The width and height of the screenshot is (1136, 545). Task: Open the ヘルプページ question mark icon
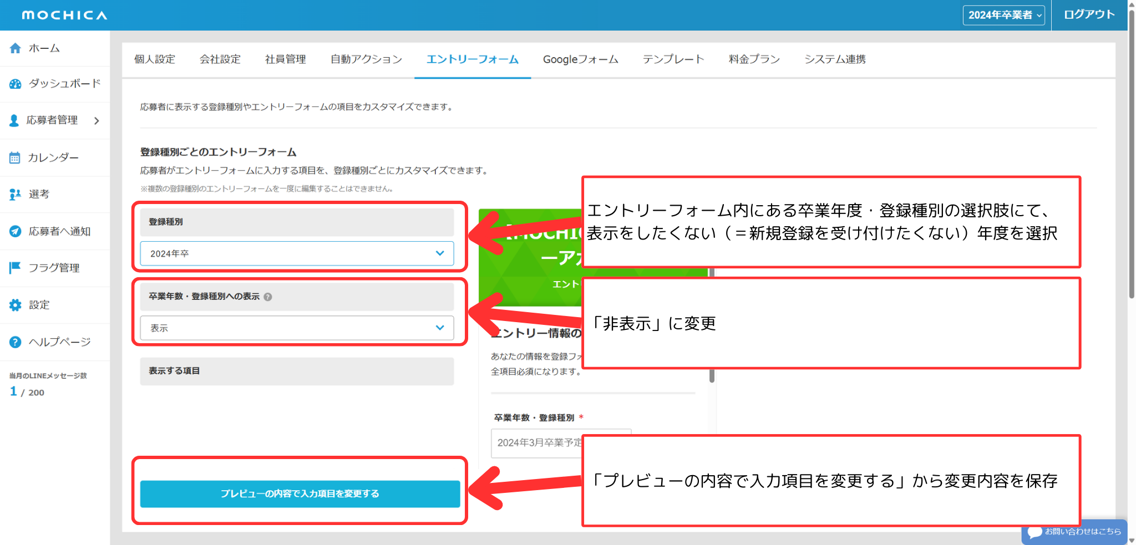coord(15,342)
